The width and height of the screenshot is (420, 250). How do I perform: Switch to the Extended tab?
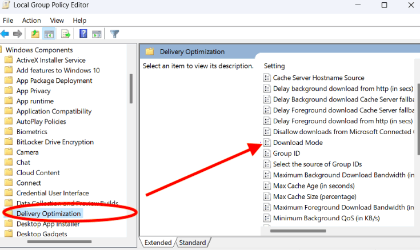tap(158, 243)
